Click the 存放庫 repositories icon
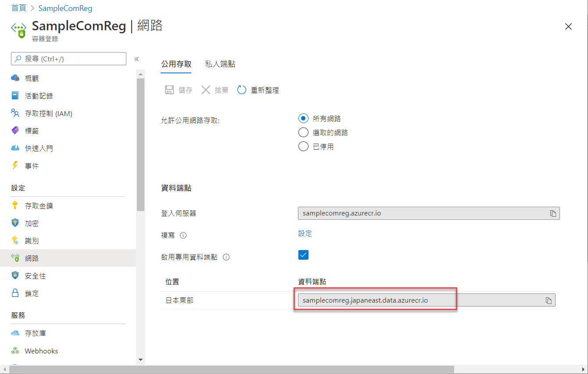Screen dimensions: 588x374 pyautogui.click(x=15, y=333)
